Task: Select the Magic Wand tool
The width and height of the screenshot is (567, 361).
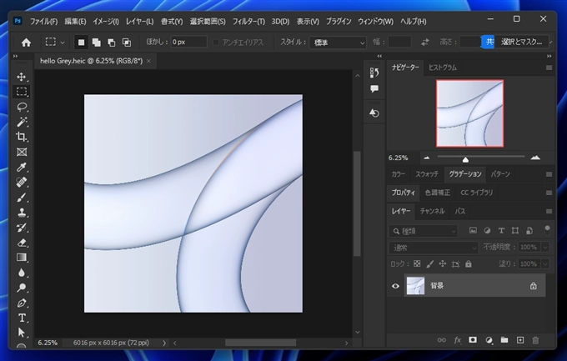Action: [22, 122]
